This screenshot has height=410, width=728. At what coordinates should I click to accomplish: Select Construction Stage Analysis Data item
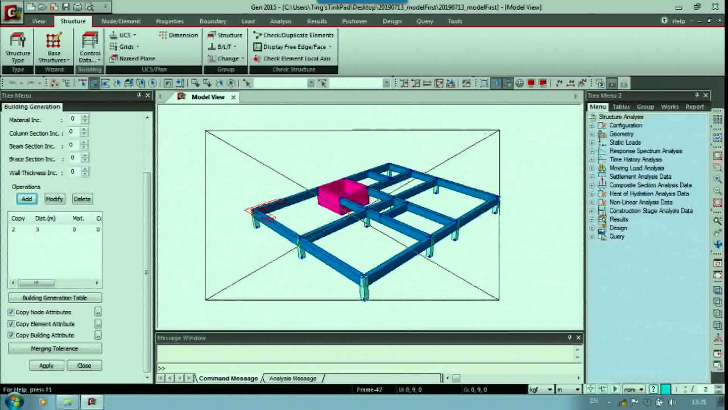(651, 211)
